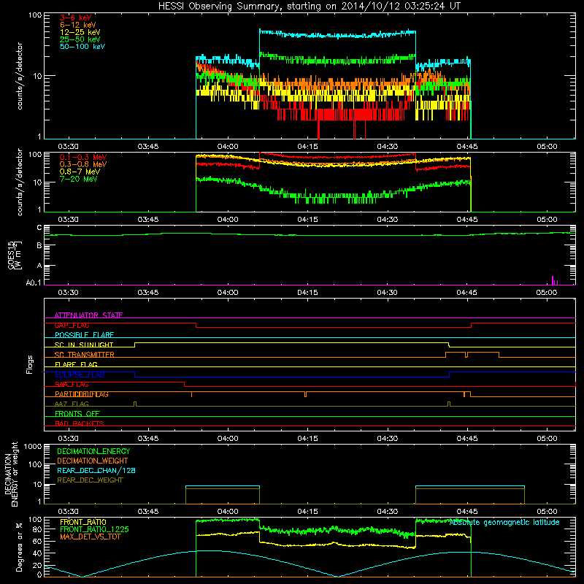Viewport: 584px width, 584px height.
Task: Click the 1000 tick label on the decimation axis
Action: point(33,447)
